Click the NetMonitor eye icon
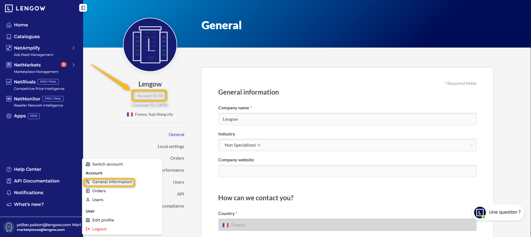 pos(9,99)
